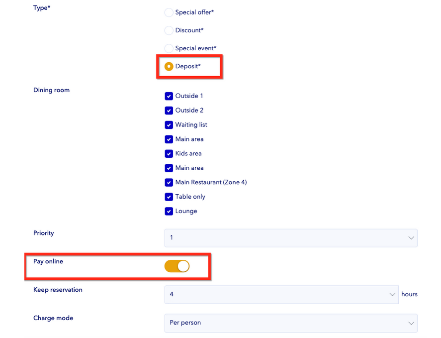Click the Deposit* label text

pos(188,66)
